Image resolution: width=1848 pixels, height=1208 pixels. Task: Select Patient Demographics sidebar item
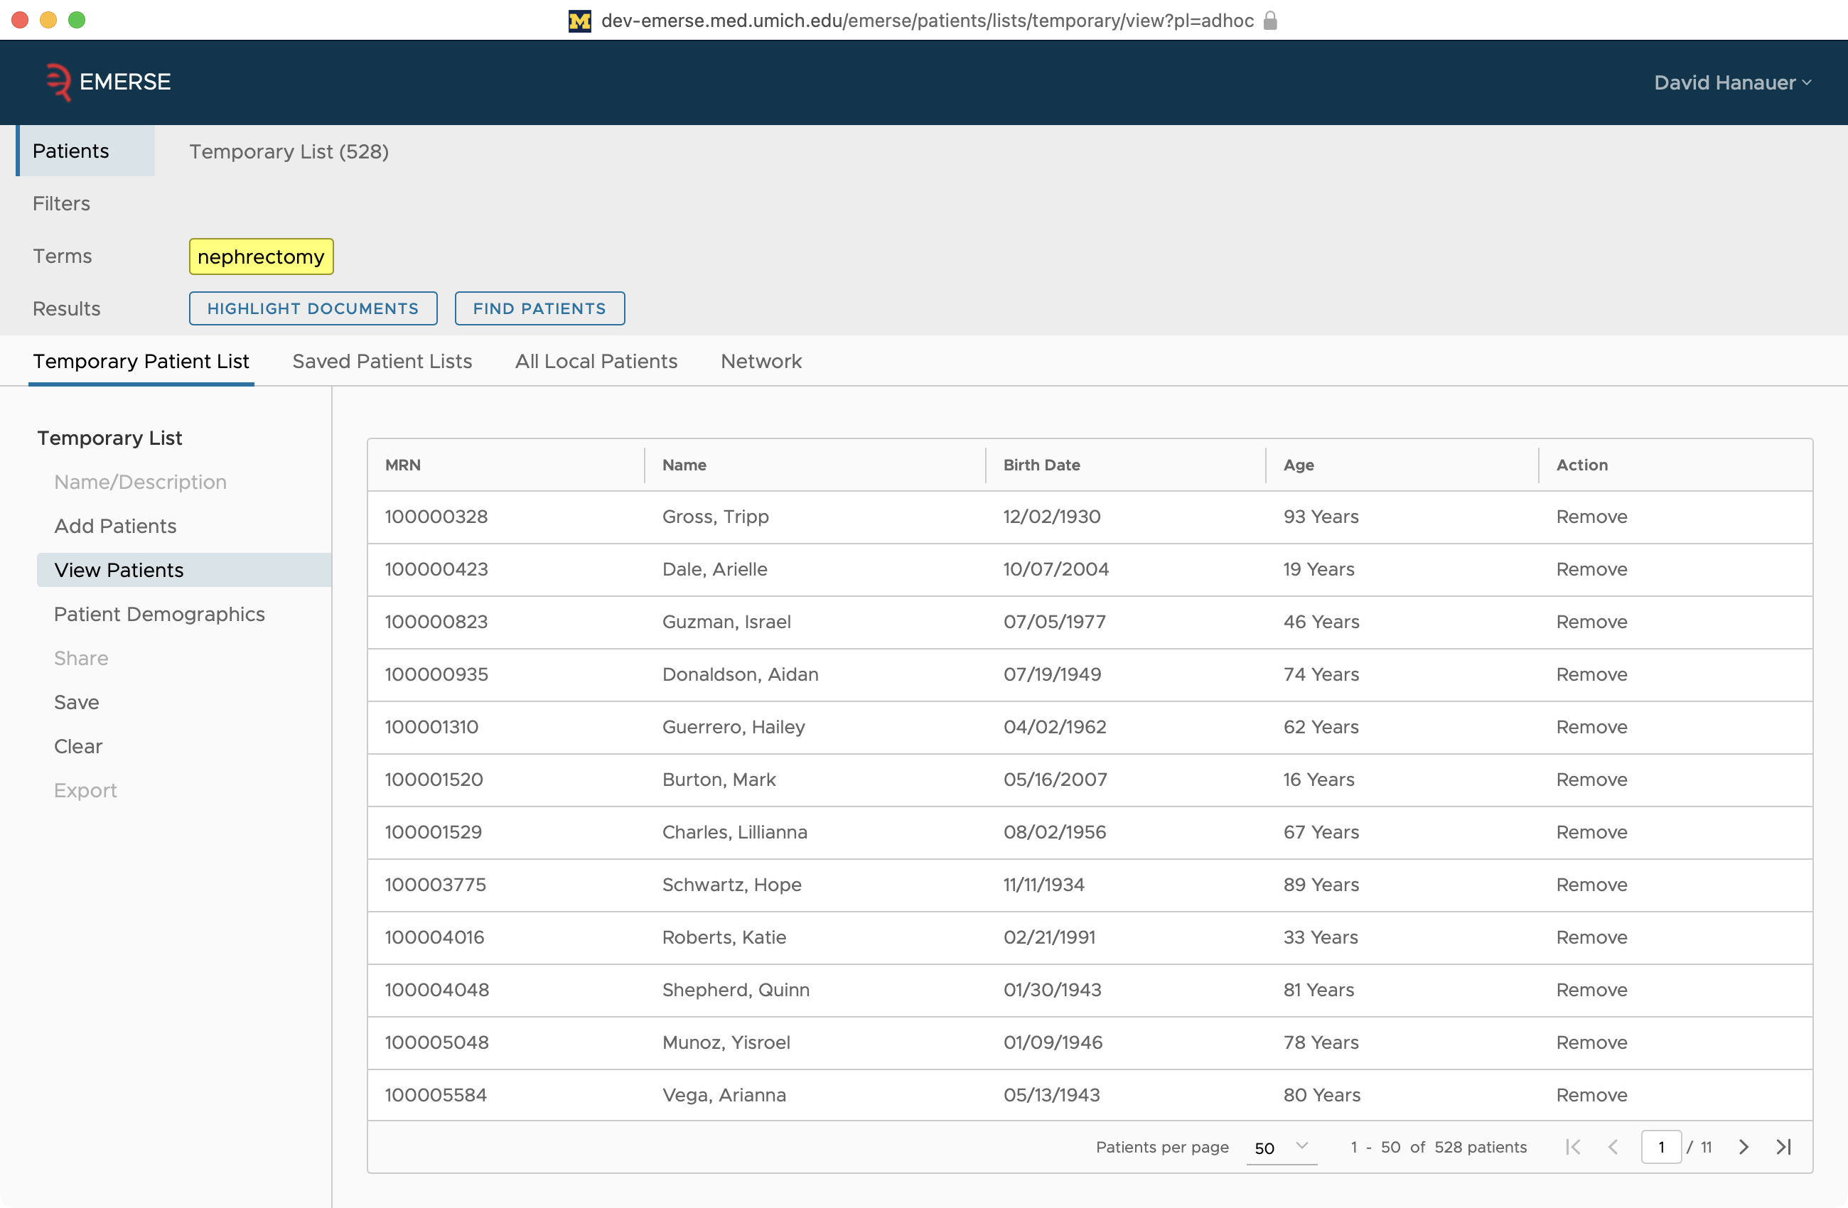[x=159, y=613]
